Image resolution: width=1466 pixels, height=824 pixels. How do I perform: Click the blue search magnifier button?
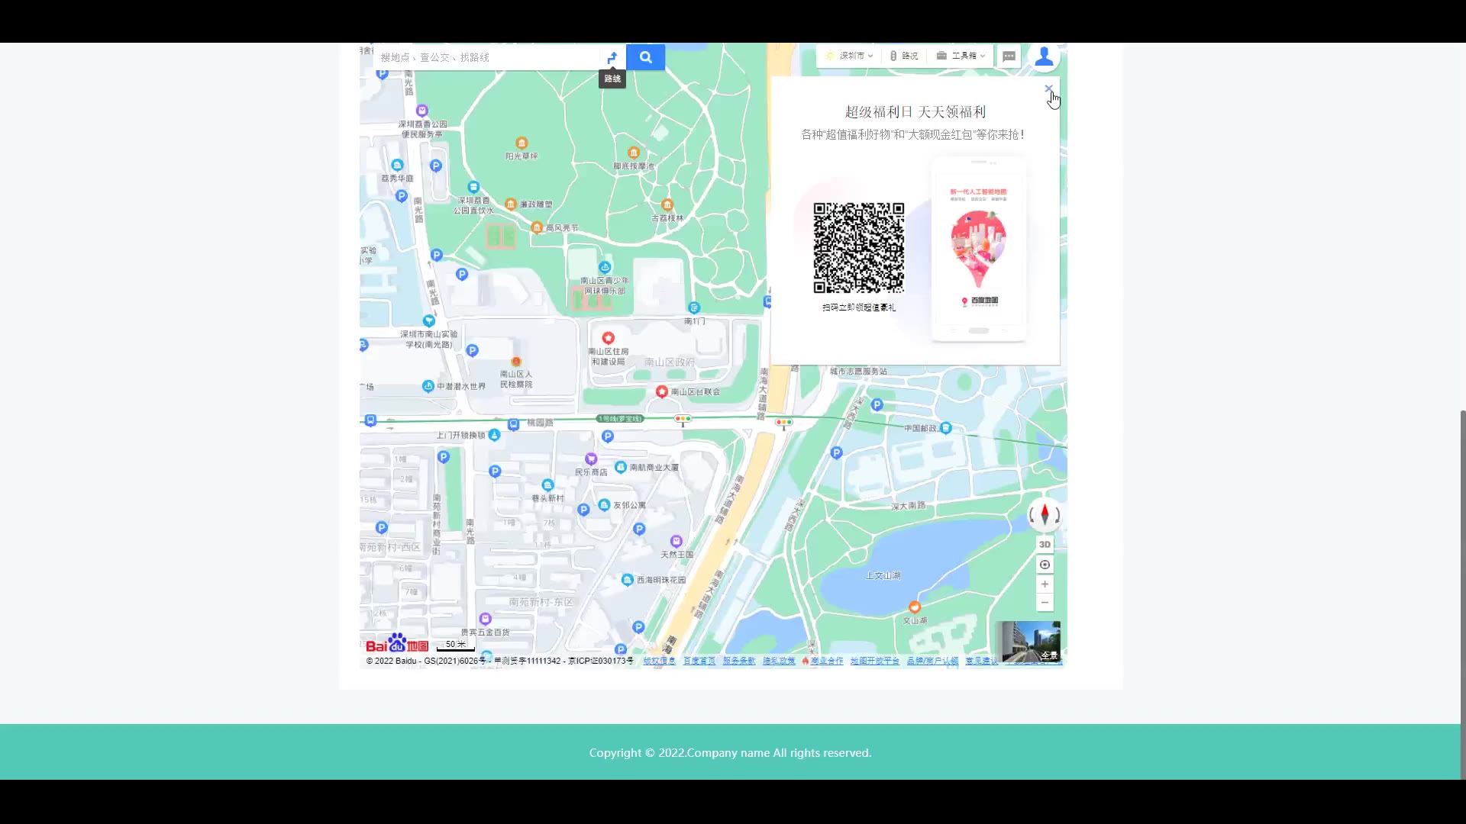[x=645, y=57]
